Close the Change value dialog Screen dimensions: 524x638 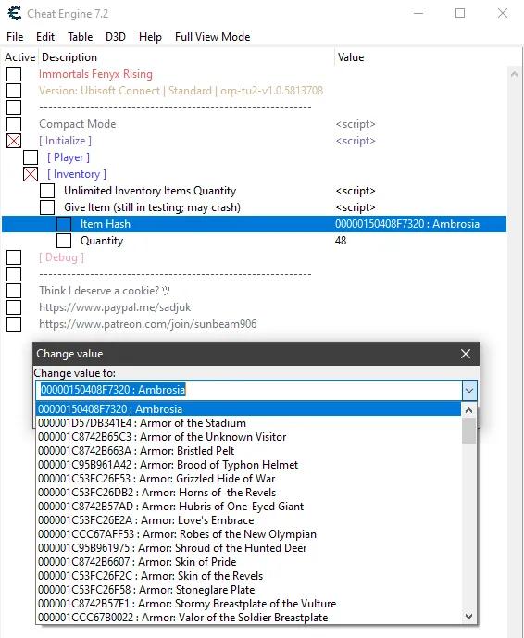coord(466,354)
